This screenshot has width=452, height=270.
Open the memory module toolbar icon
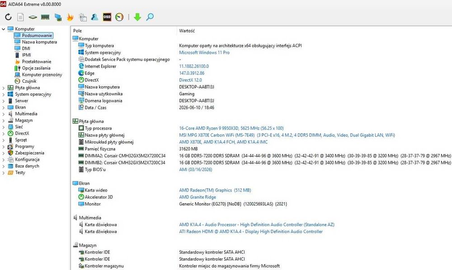45,17
